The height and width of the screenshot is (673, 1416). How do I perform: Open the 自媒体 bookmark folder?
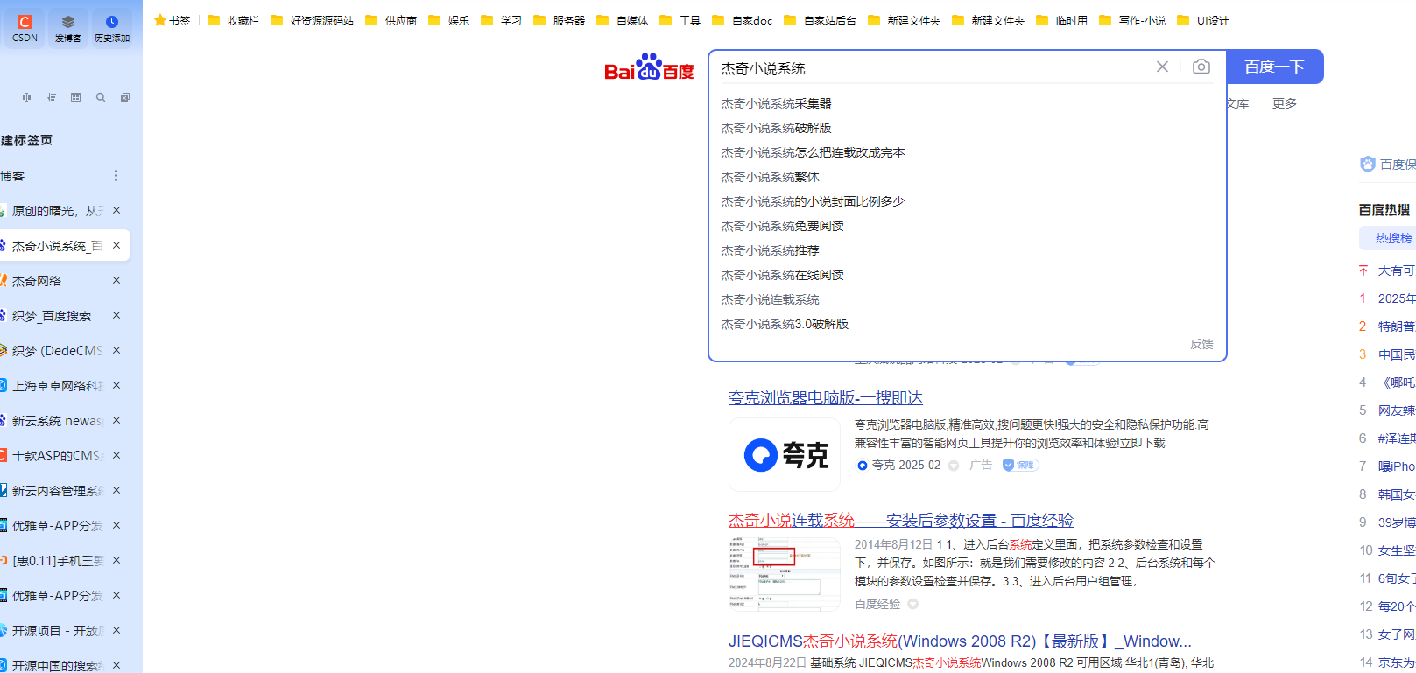622,20
